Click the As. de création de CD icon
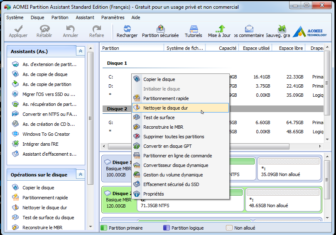Screen dimensions: 336x235 coord(15,124)
